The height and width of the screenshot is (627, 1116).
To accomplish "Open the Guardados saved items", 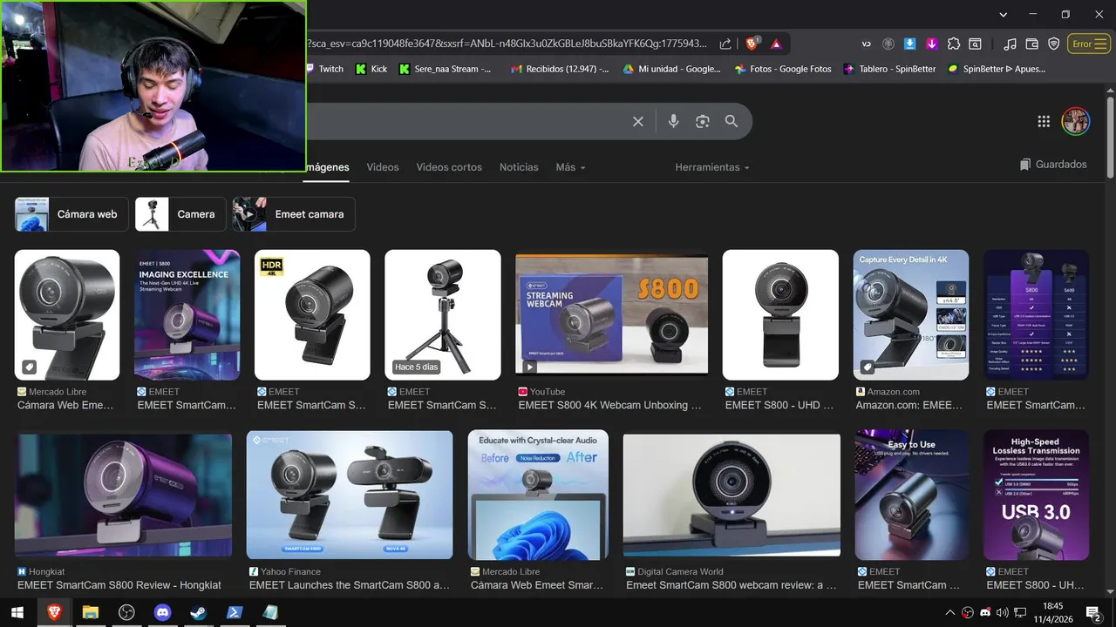I will pyautogui.click(x=1053, y=165).
